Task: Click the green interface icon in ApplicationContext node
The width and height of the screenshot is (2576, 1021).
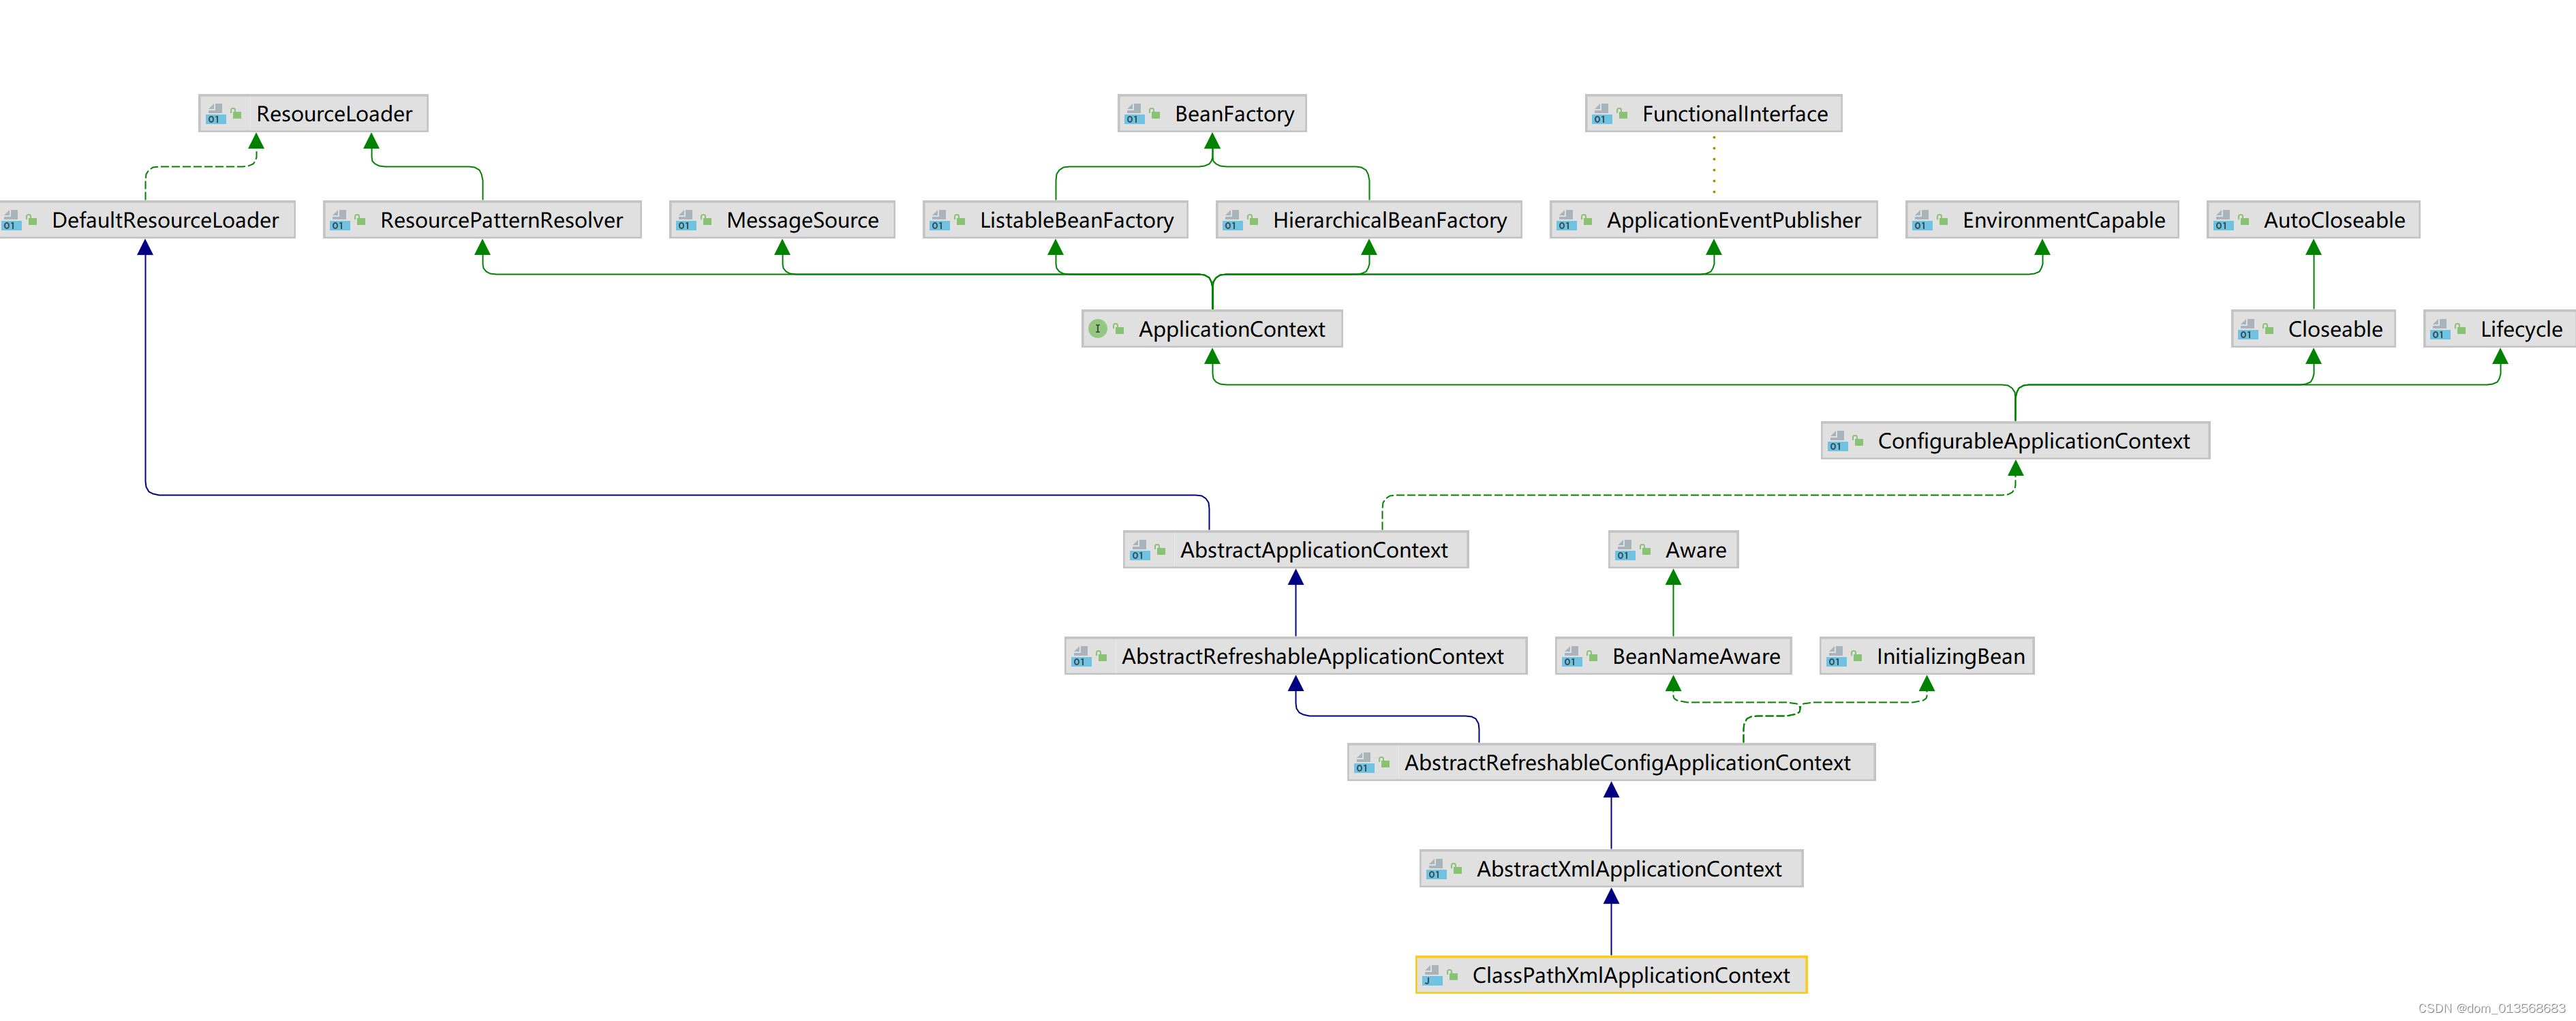Action: point(1097,329)
